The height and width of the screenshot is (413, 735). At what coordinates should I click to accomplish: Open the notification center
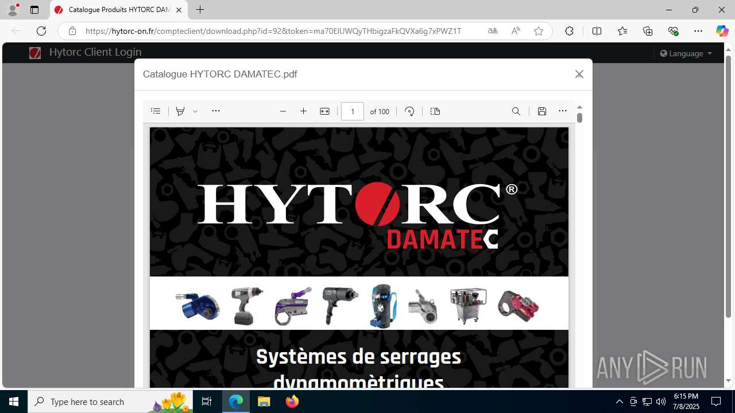coord(717,402)
